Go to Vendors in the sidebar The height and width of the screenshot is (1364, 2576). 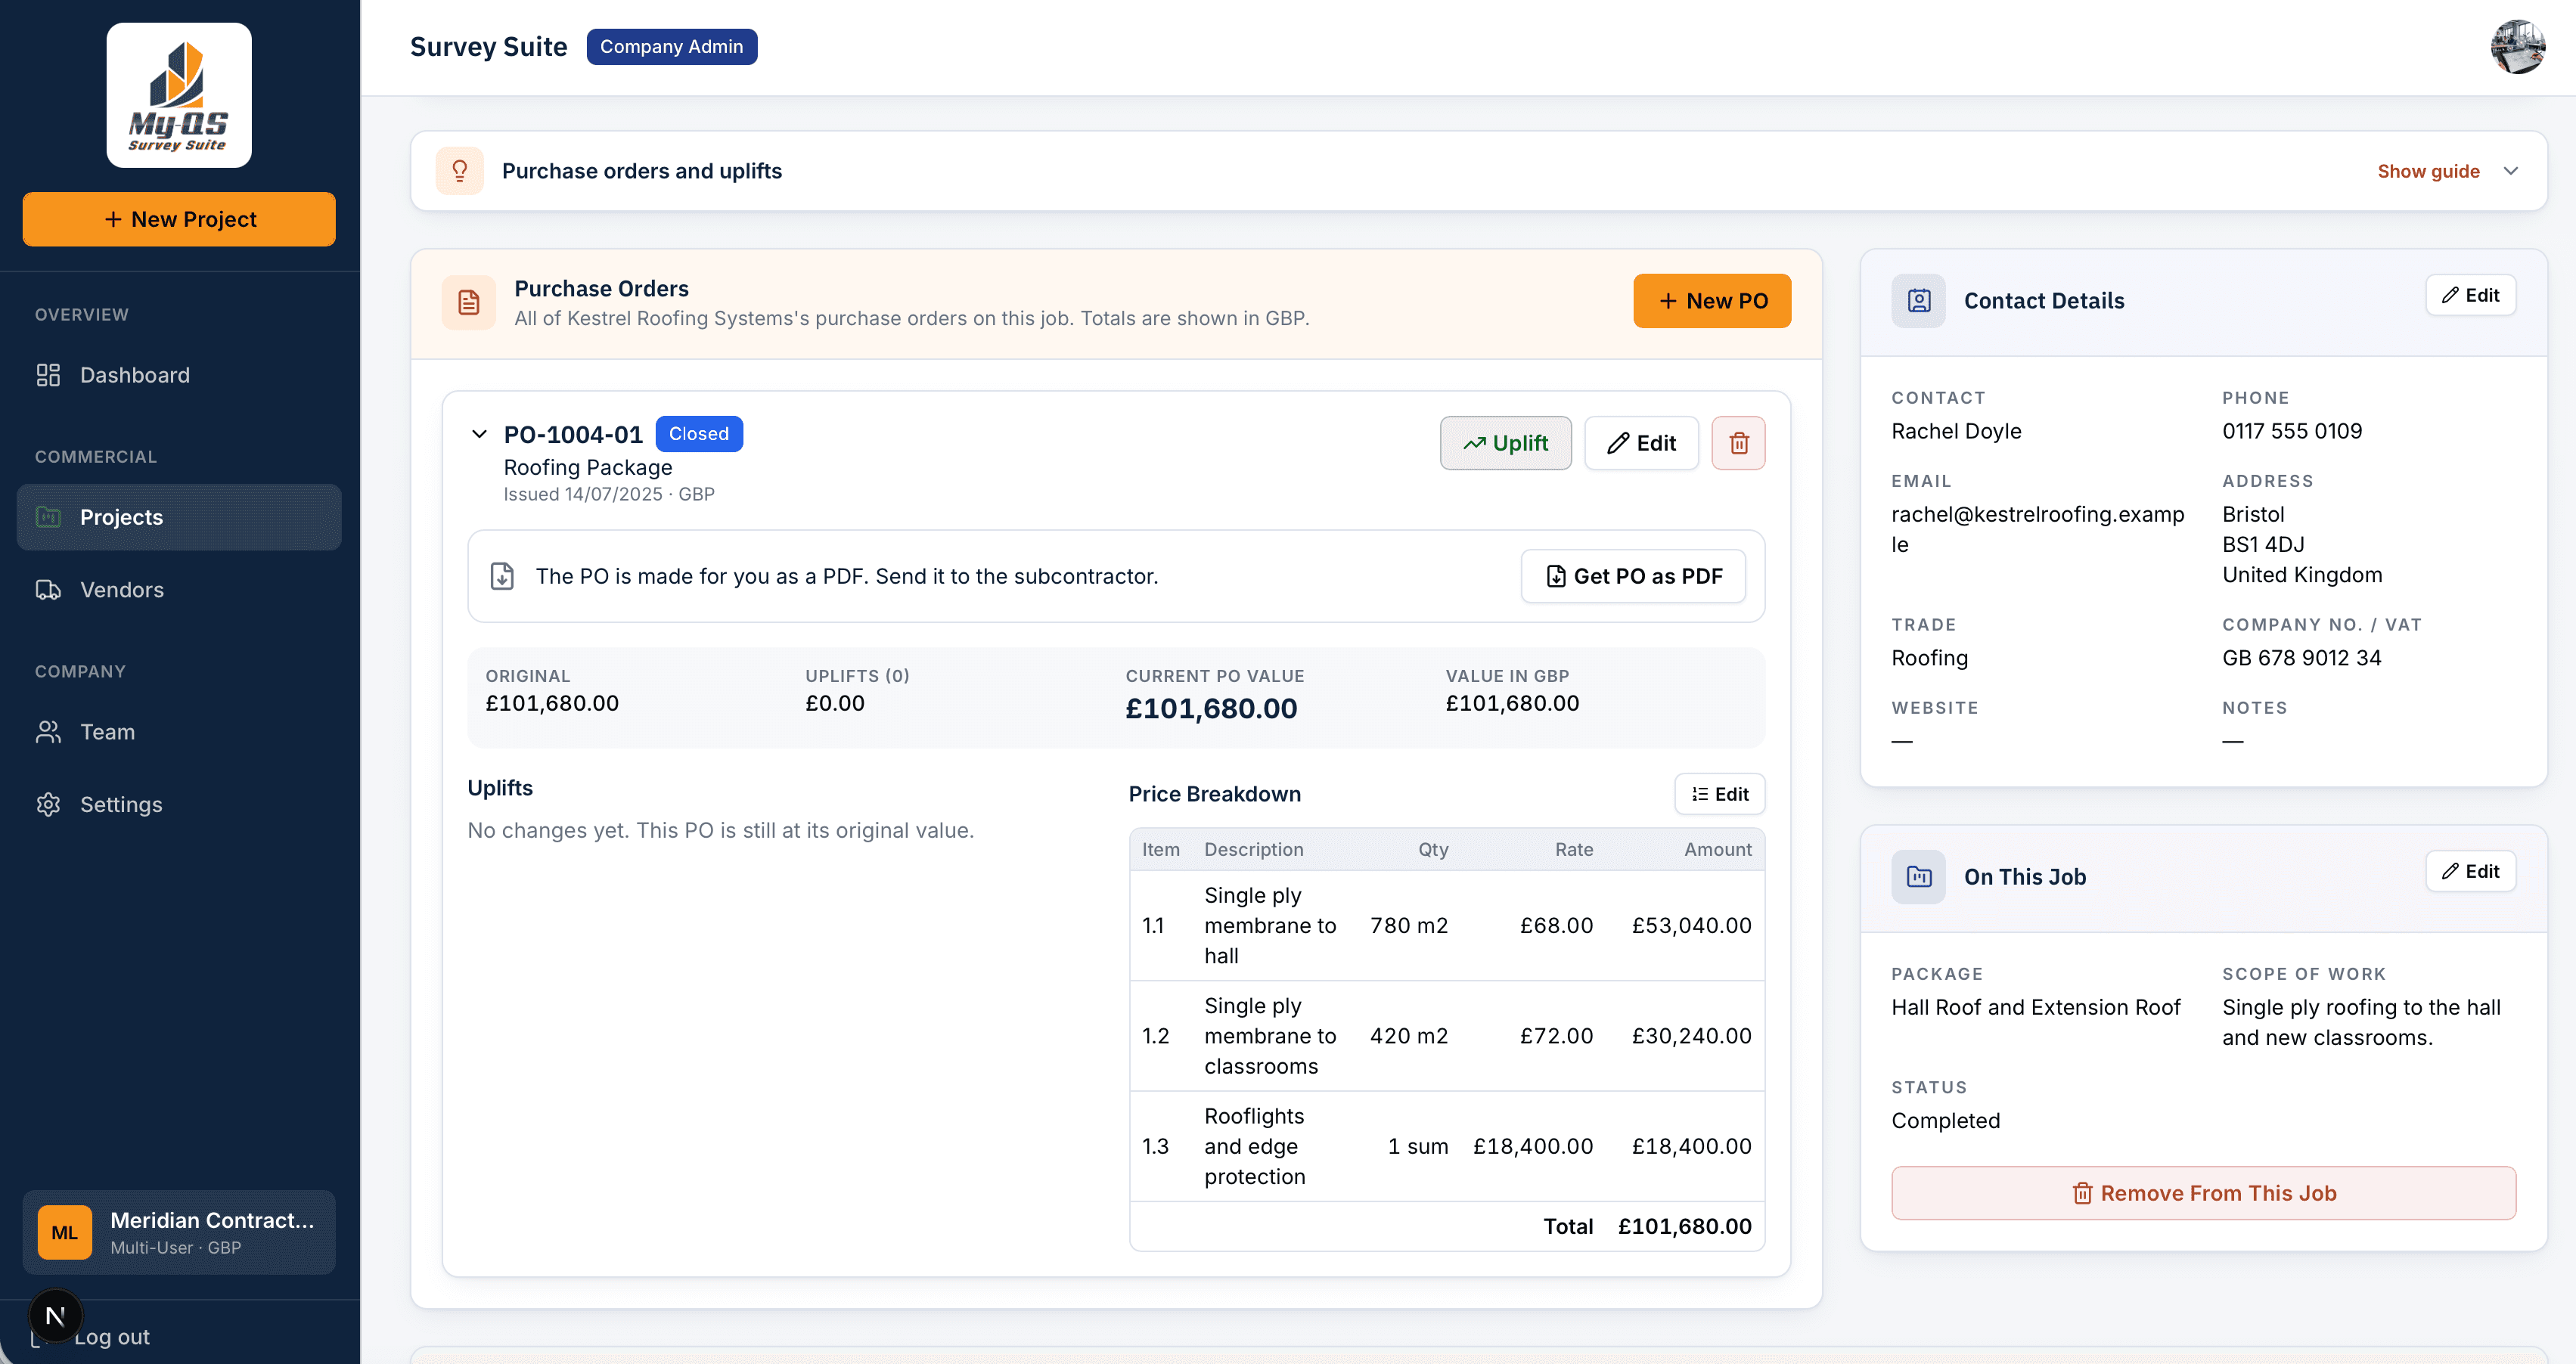(179, 590)
